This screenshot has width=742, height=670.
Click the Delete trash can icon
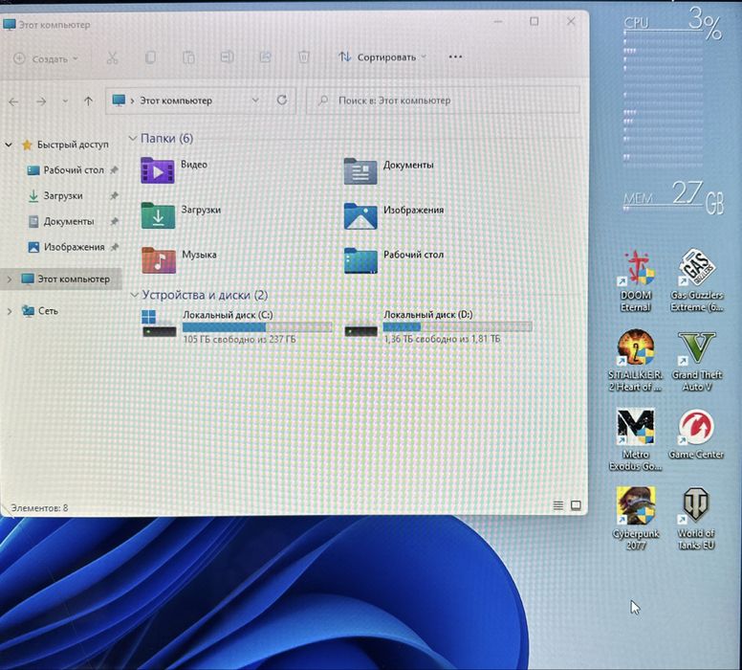click(304, 57)
